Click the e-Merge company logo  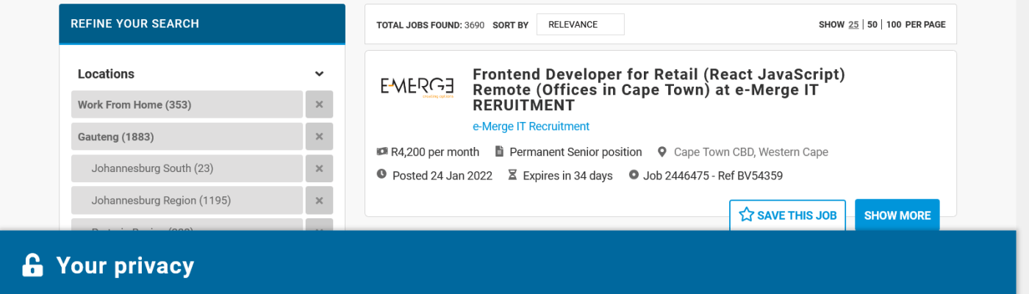pyautogui.click(x=417, y=86)
